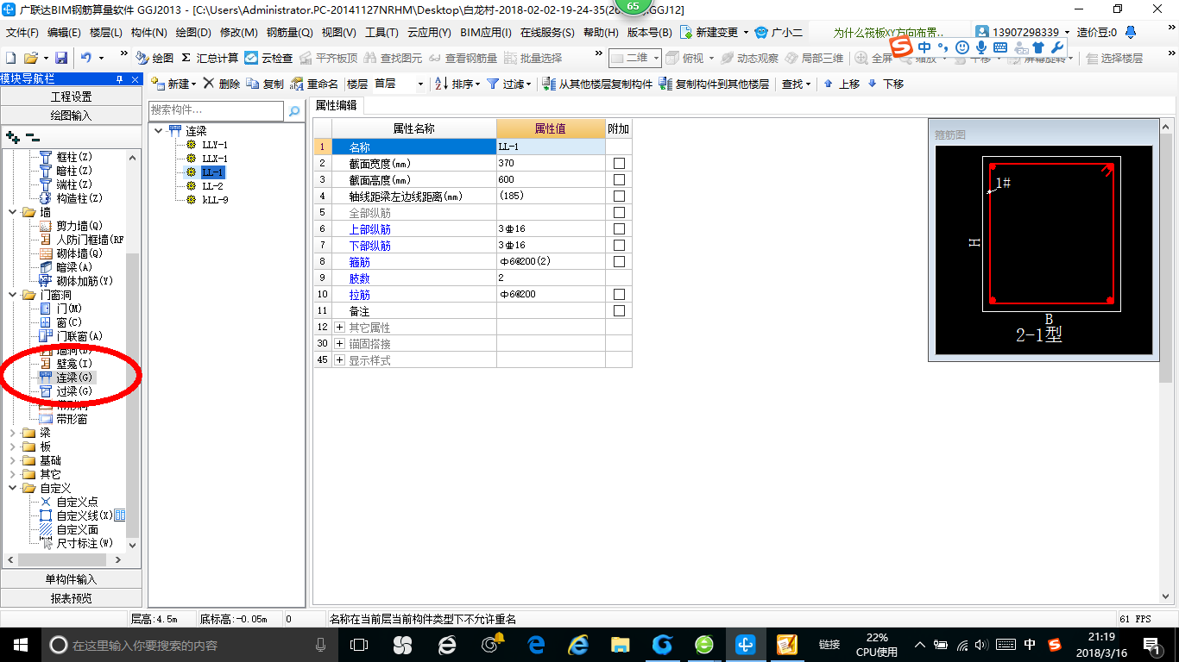Click the collapse-all minus icon in navigation
This screenshot has width=1179, height=662.
32,136
